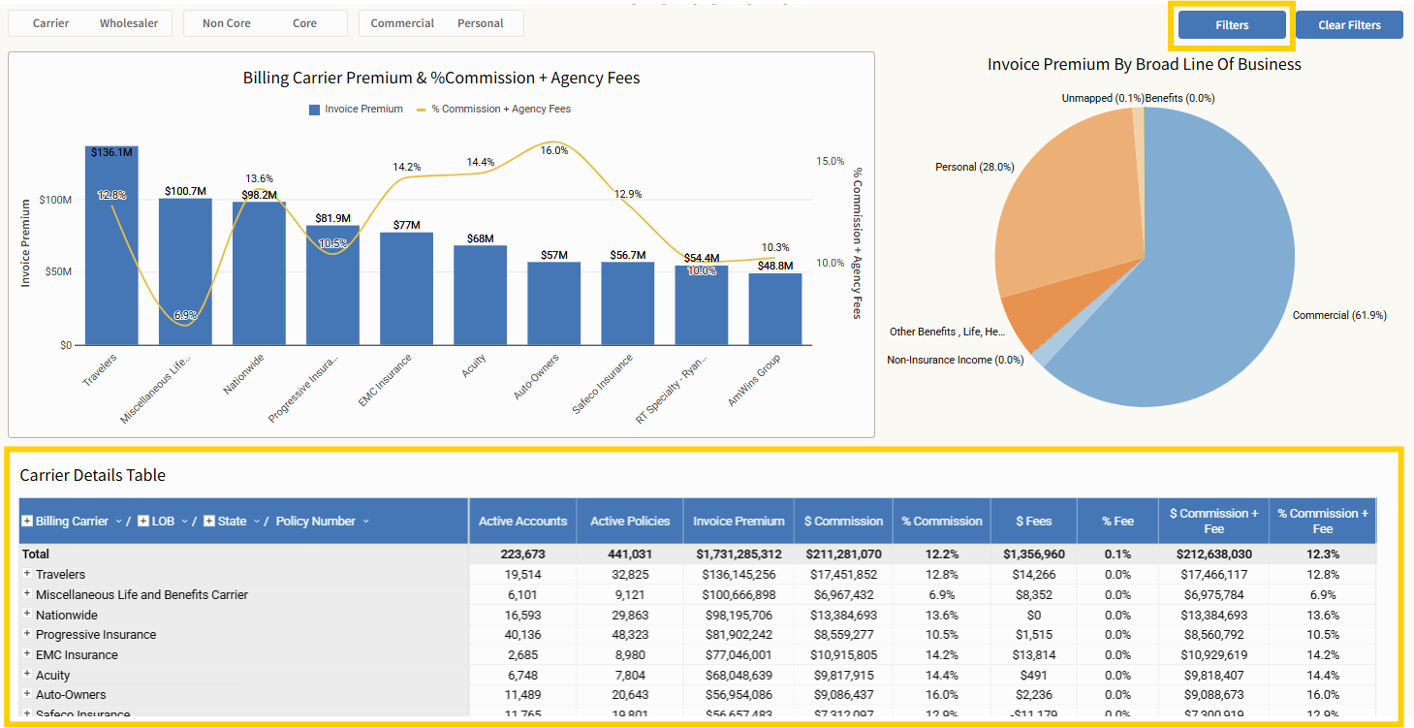Screen dimensions: 1414x728
Task: Expand the Nationwide row
Action: pos(27,615)
